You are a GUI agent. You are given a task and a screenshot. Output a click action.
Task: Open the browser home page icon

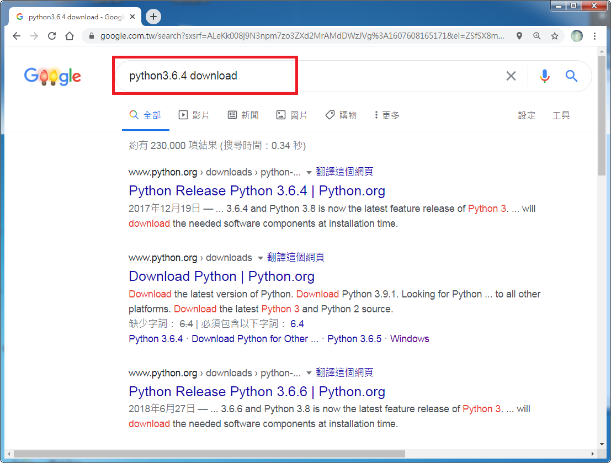[70, 36]
